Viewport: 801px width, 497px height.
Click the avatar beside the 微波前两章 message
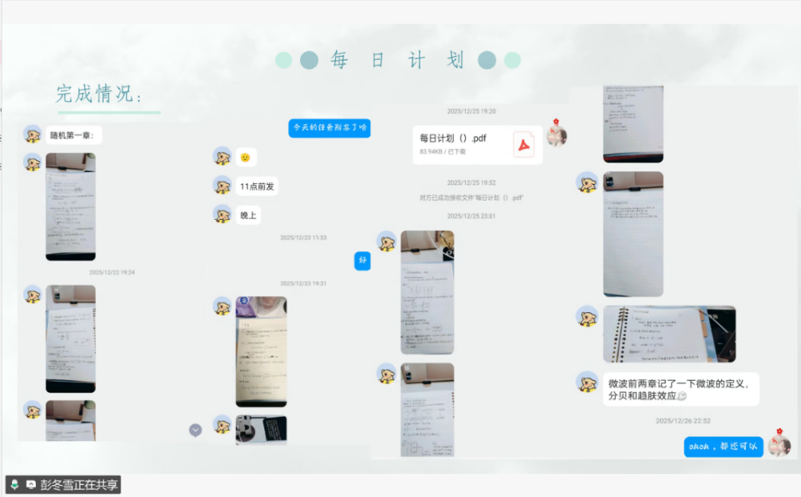pos(588,382)
